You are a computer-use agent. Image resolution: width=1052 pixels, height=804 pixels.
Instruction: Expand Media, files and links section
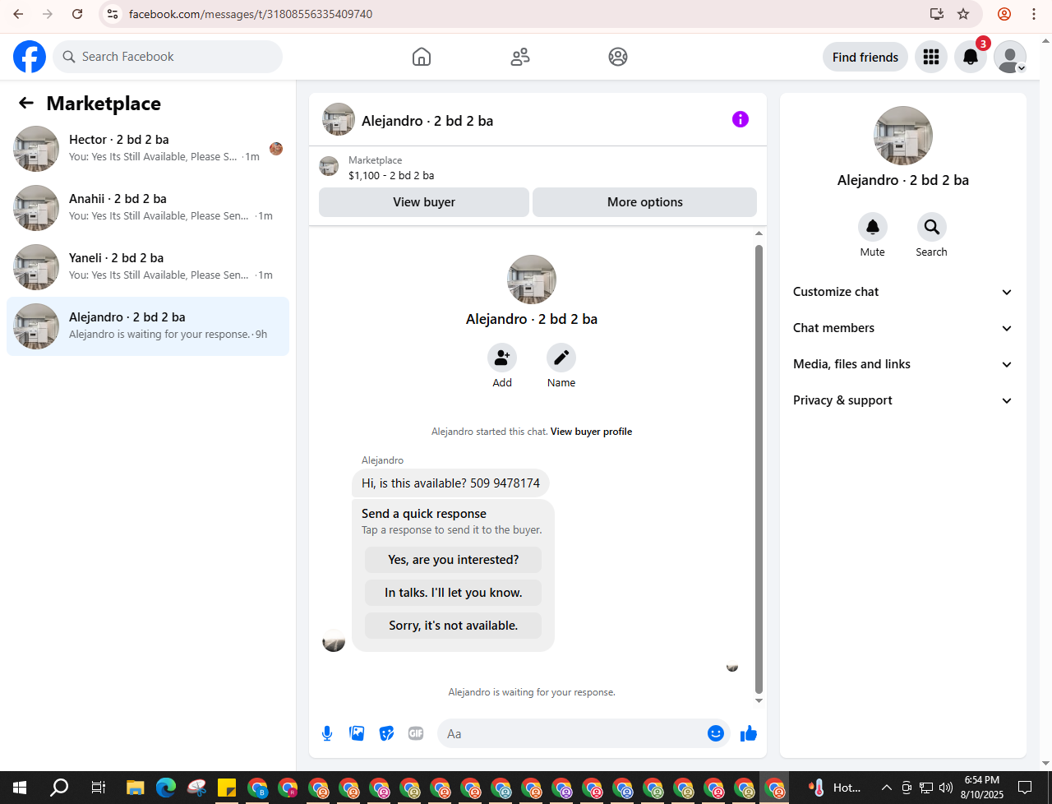click(x=903, y=364)
